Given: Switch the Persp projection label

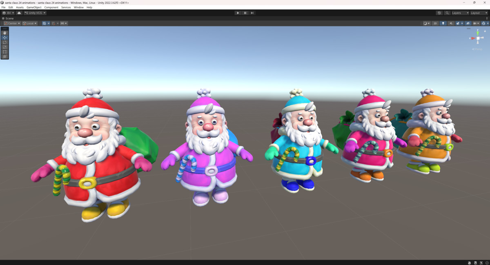Looking at the screenshot, I should [477, 49].
